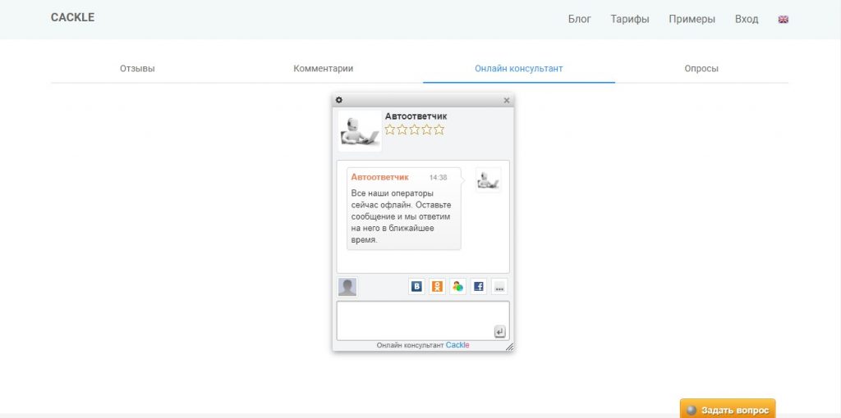Show more login providers (ellipsis)
The width and height of the screenshot is (841, 418).
tap(499, 287)
